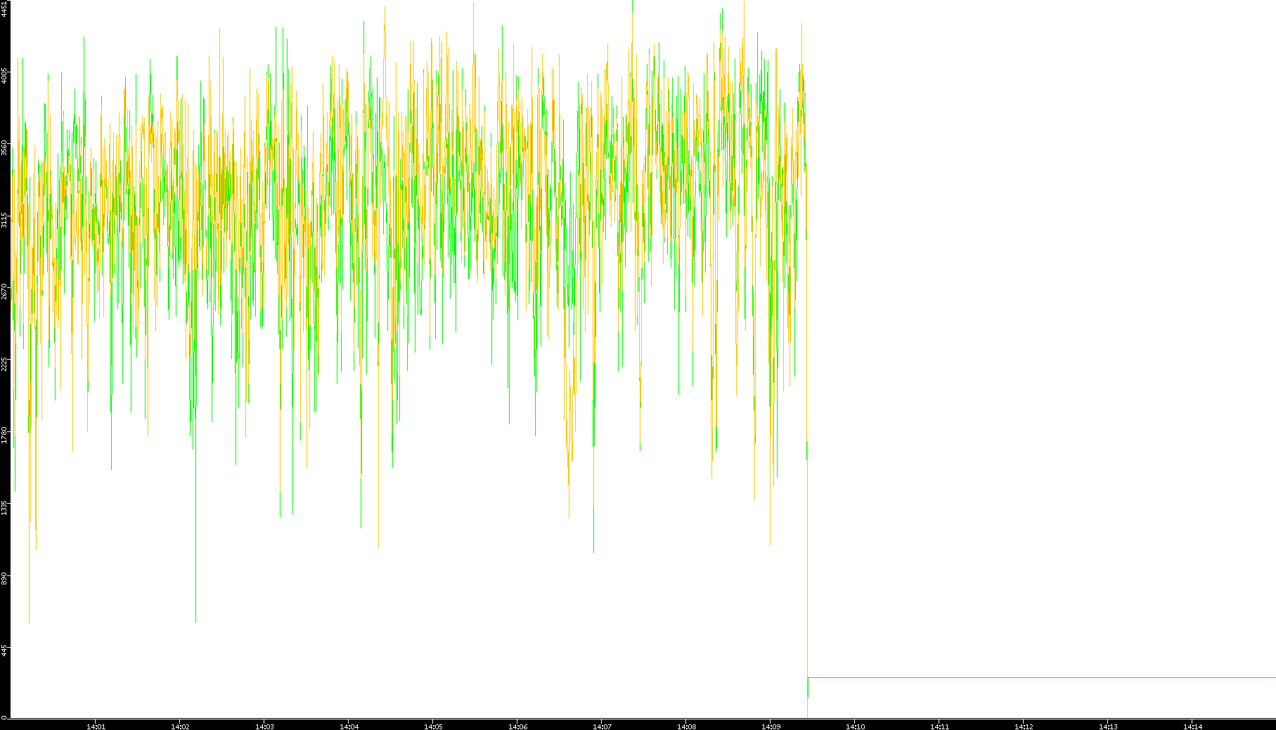The height and width of the screenshot is (730, 1276).
Task: Click the 14:02 time label
Action: click(x=180, y=726)
